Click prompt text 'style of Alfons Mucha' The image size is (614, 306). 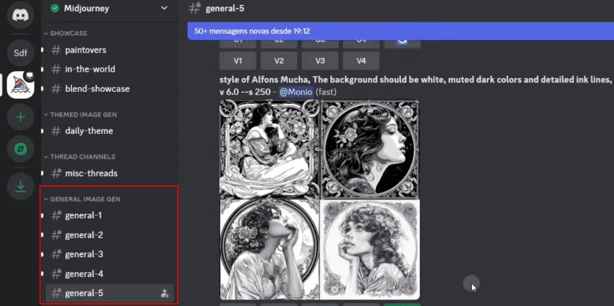(x=264, y=80)
